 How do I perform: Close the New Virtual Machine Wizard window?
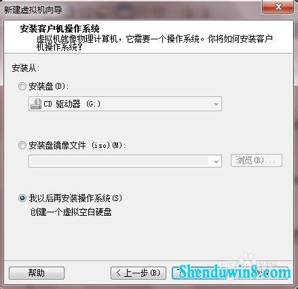click(278, 7)
